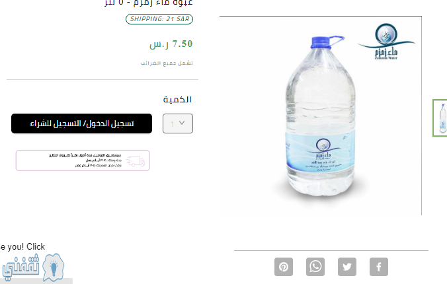Click the SHIPPING: 21 SAR badge
Viewport: 447px width, 284px height.
159,19
